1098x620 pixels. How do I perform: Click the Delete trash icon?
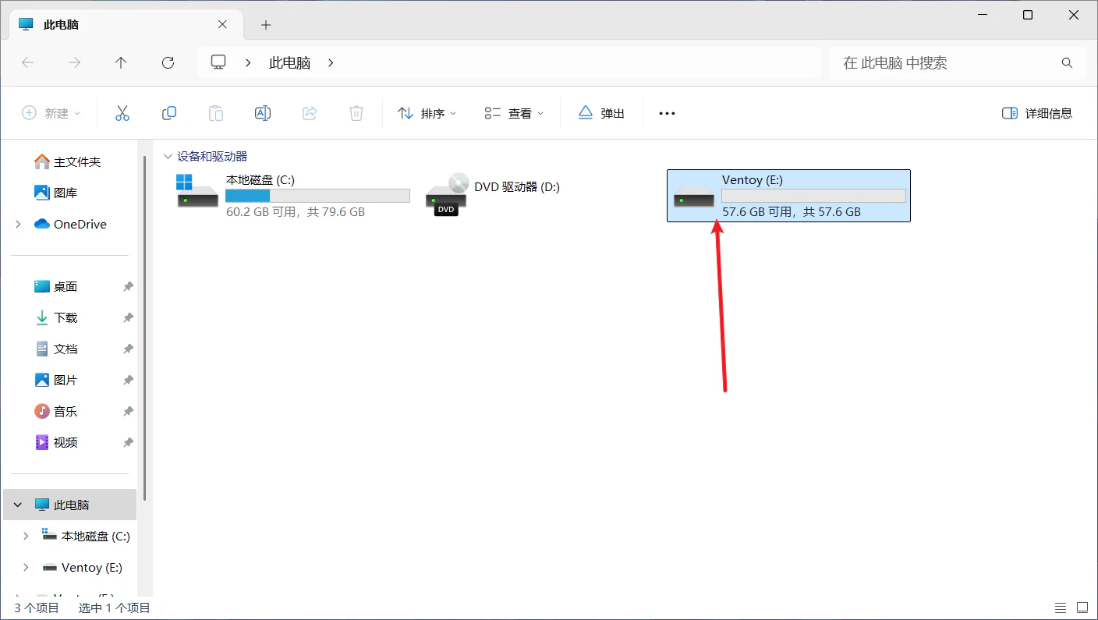click(356, 113)
